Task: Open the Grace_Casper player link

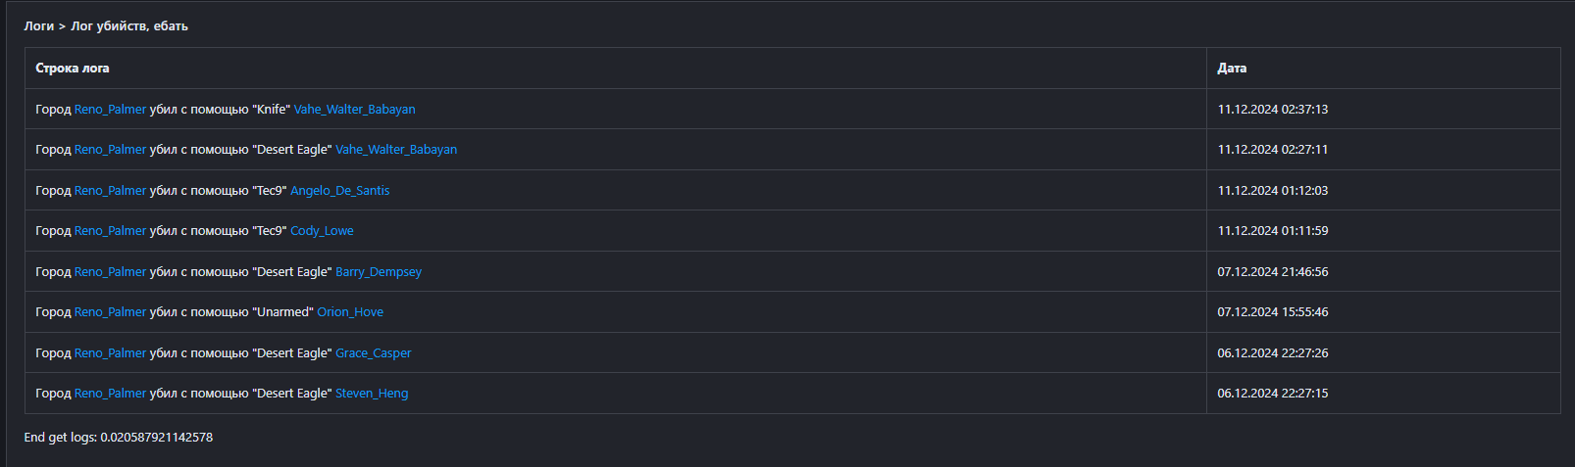Action: [x=374, y=353]
